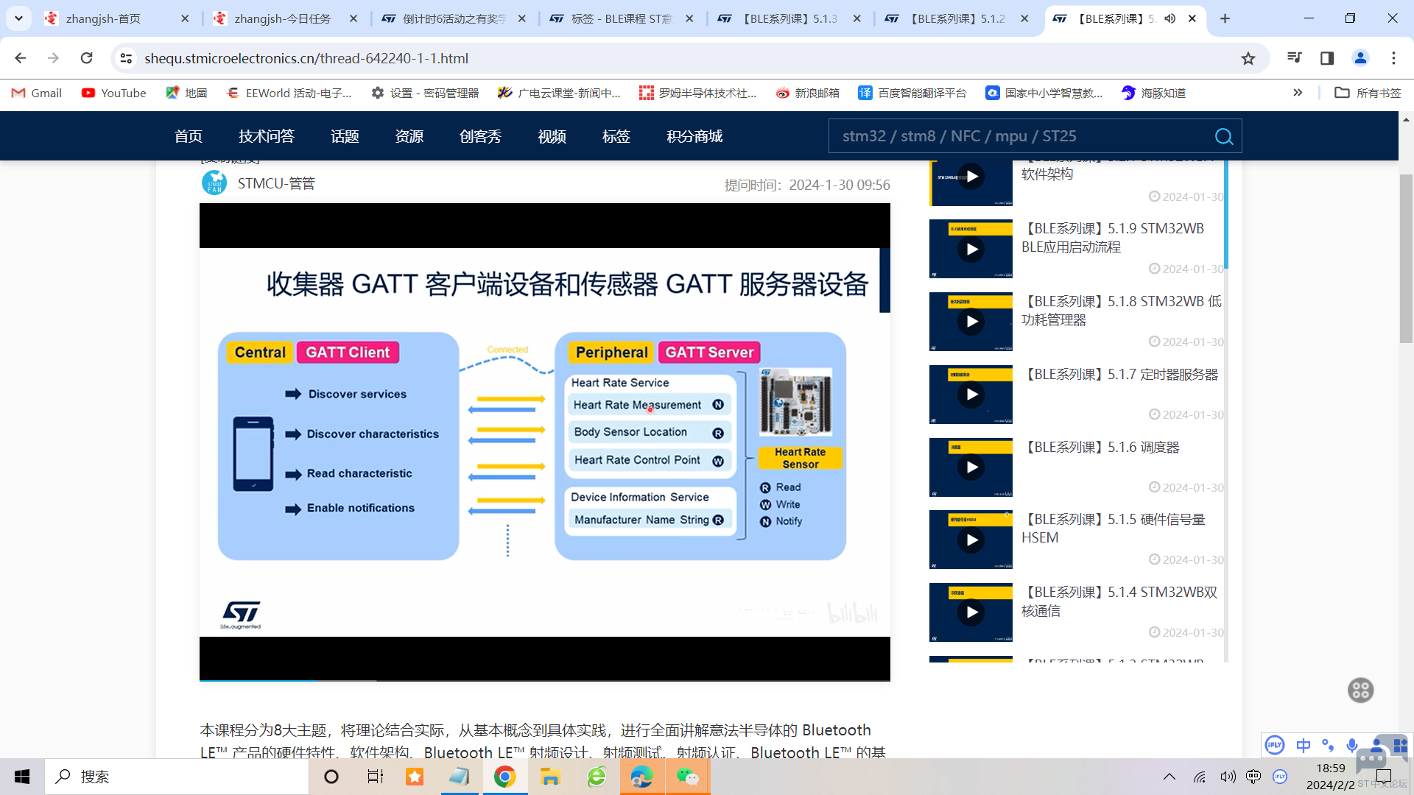Open the browser side panel
Viewport: 1414px width, 795px height.
(1327, 58)
